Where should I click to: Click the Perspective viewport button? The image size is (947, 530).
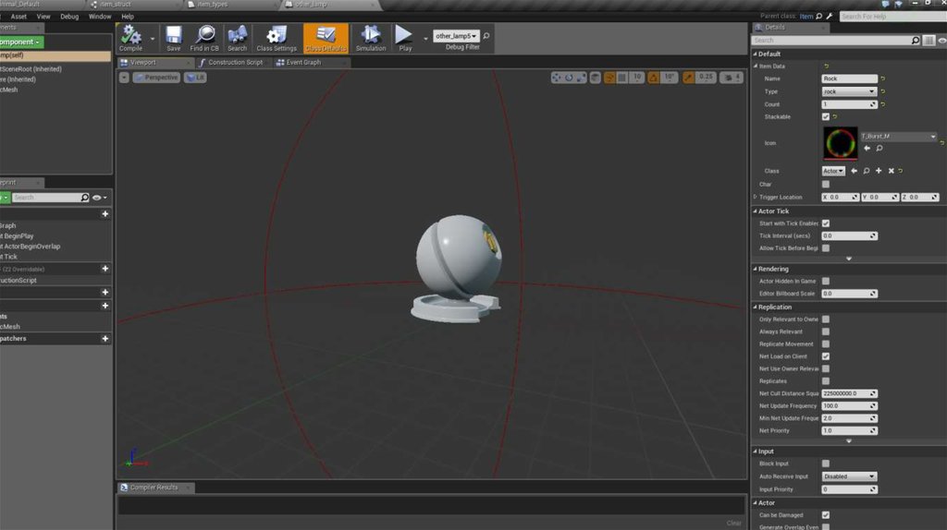coord(156,78)
